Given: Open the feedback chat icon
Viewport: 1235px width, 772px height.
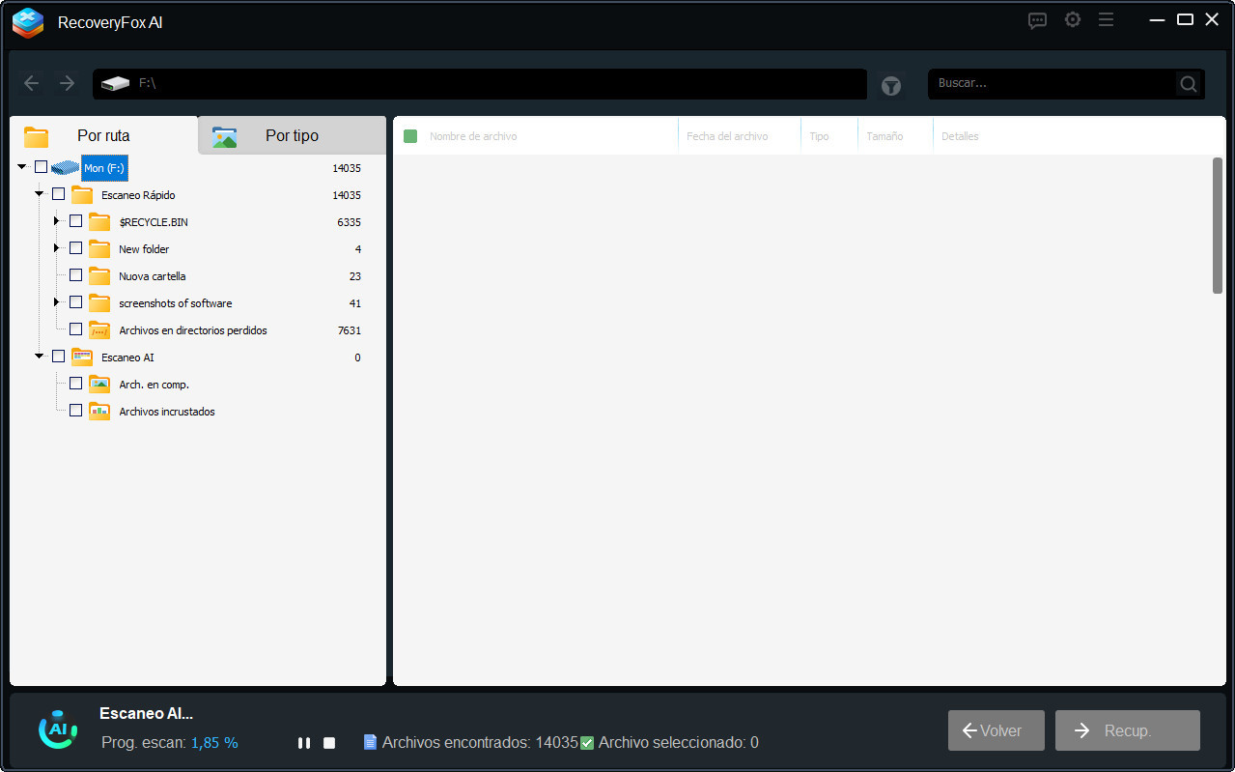Looking at the screenshot, I should (1037, 20).
